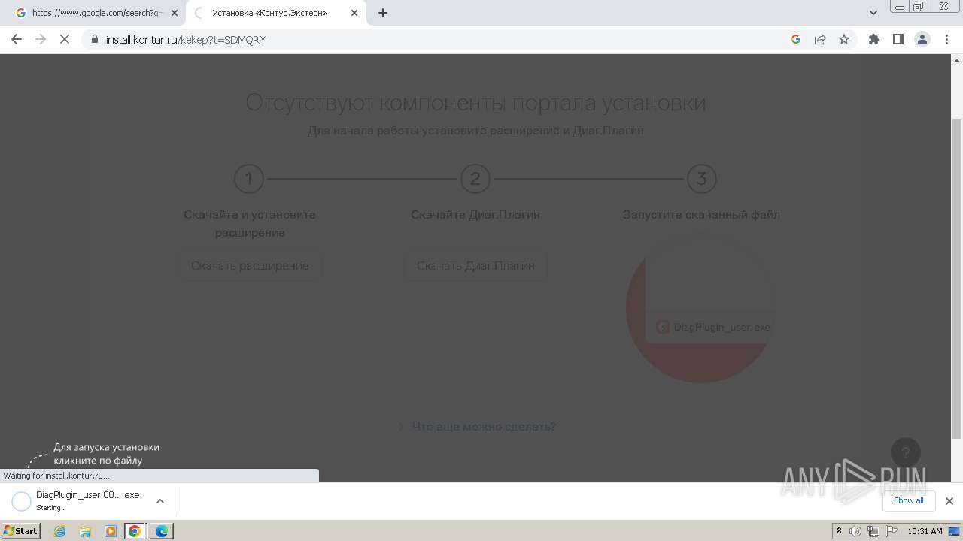Click the step 2 circle
Screen dimensions: 963x541
tap(475, 179)
